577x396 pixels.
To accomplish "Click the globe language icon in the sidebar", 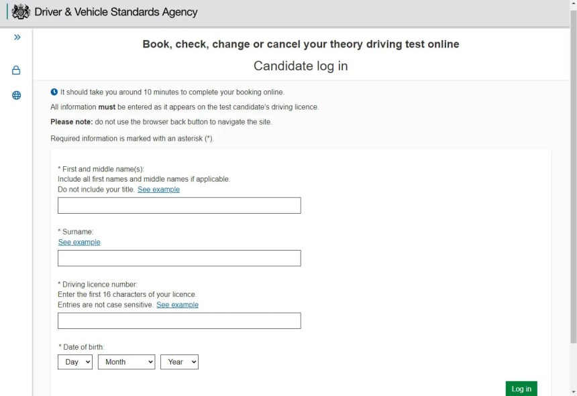I will pos(16,95).
